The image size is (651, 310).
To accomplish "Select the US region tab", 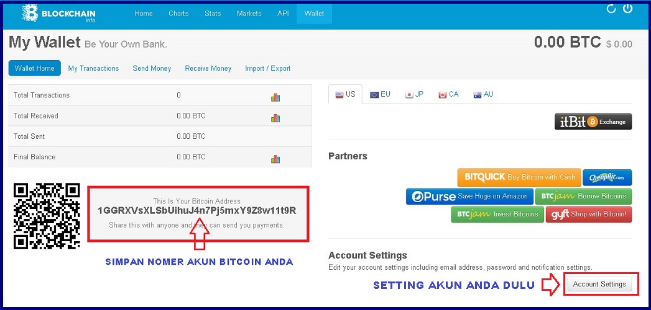I will click(345, 94).
